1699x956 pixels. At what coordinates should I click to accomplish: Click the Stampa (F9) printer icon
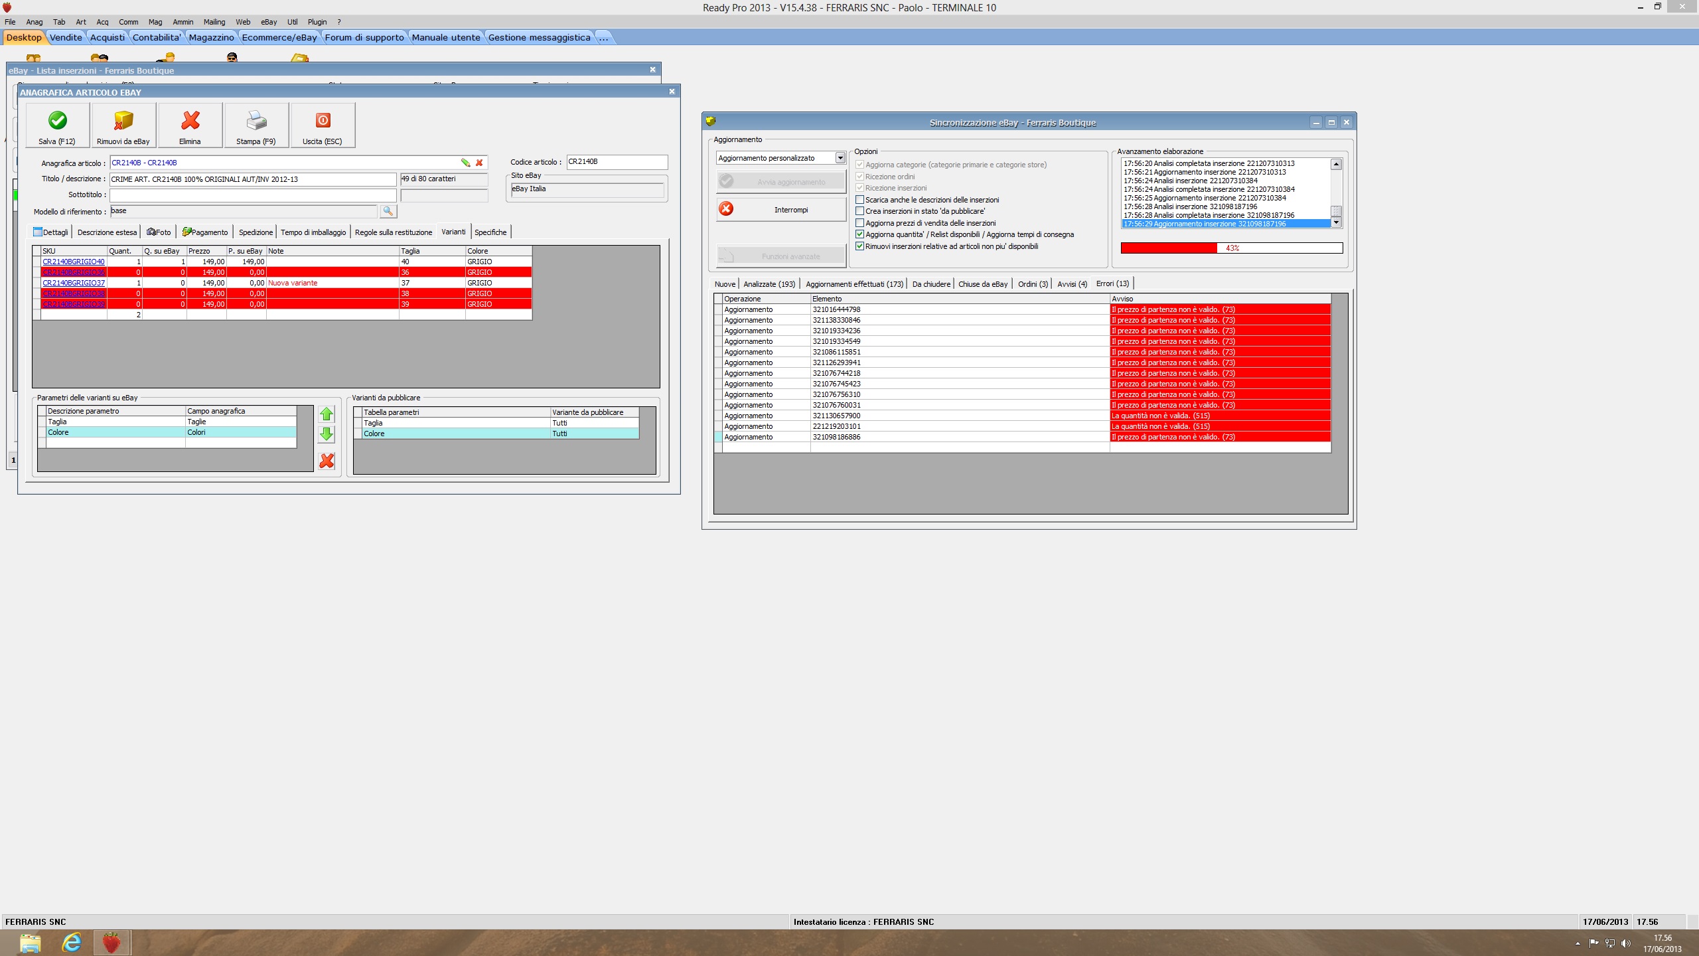tap(256, 120)
